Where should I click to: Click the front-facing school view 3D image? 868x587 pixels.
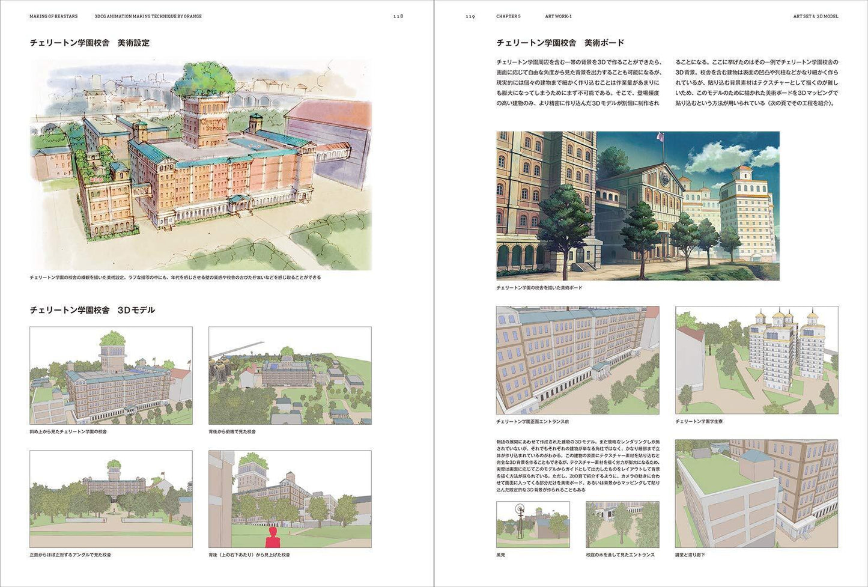click(111, 499)
